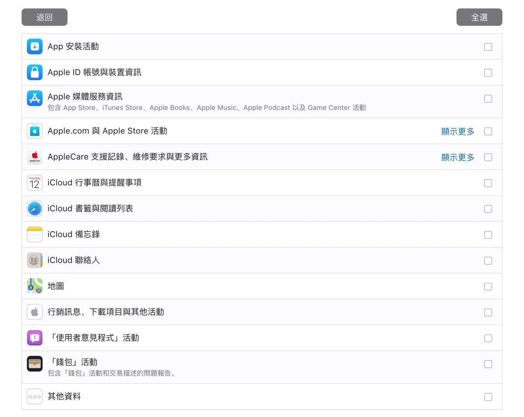Click the purple Feedback Assistant icon
The image size is (524, 417).
(x=34, y=338)
